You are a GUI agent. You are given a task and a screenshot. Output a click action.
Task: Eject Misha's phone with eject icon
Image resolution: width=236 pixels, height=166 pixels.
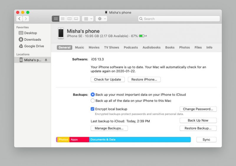tap(46, 60)
